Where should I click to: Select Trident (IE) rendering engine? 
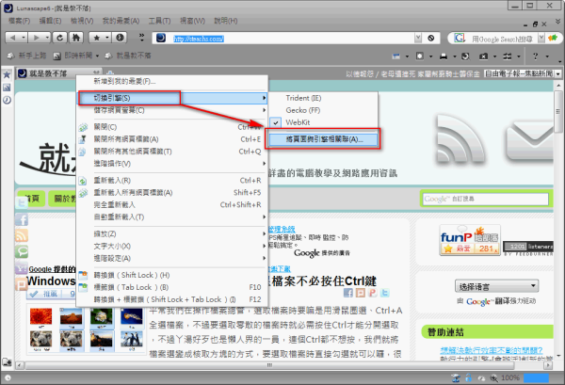[323, 98]
